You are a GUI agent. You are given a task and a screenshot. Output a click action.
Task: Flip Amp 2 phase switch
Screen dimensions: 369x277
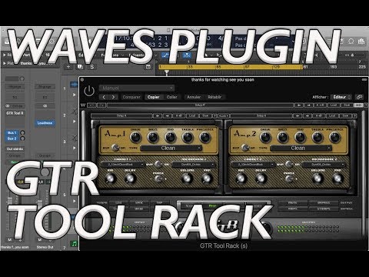pyautogui.click(x=289, y=179)
